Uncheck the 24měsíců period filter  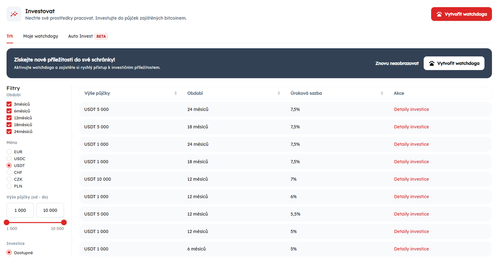(x=9, y=131)
